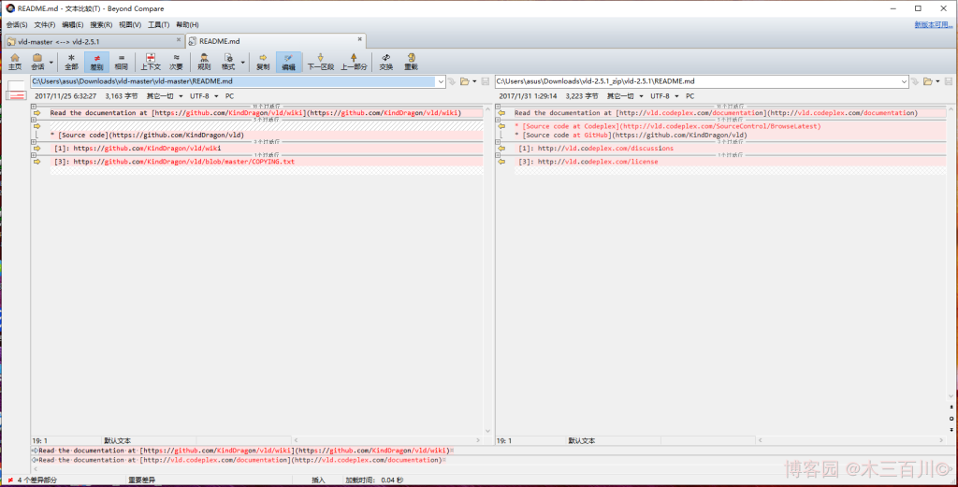
Task: Toggle Edit (编辑) mode button
Action: (289, 62)
